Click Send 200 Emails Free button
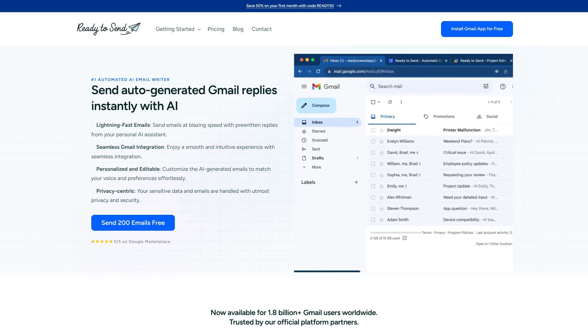 [133, 223]
